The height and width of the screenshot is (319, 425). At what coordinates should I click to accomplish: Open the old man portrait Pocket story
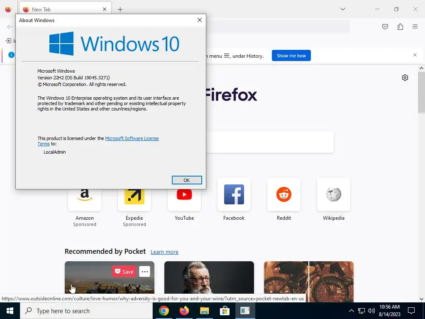209,278
